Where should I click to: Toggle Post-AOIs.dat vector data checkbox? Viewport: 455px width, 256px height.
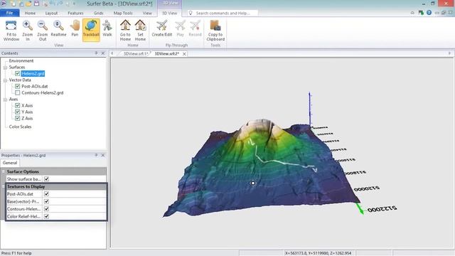(x=17, y=87)
